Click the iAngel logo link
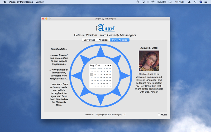Screen dimensions: 211x132 click(x=105, y=28)
